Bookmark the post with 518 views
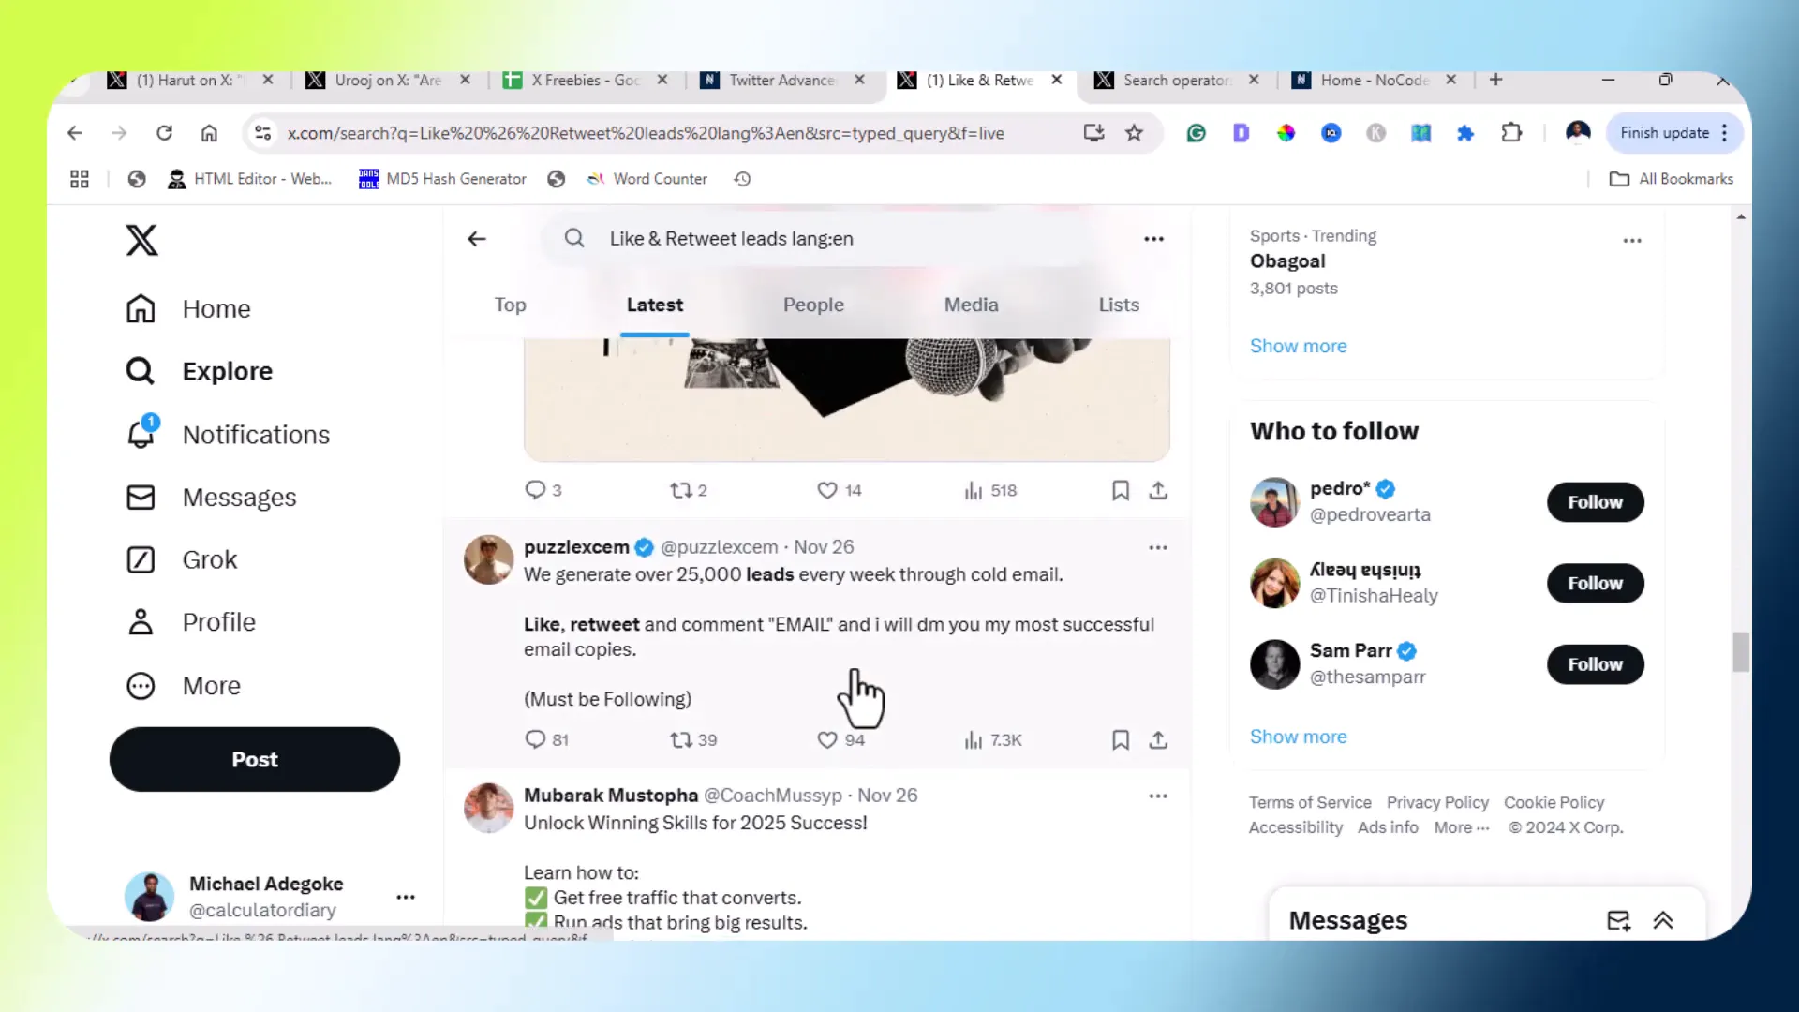Screen dimensions: 1799x1012 click(1120, 490)
